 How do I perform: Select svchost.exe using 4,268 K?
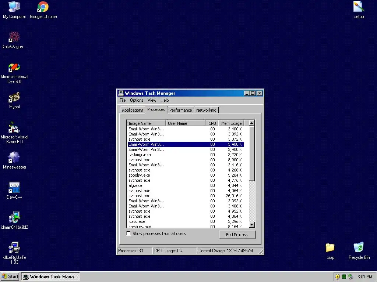tap(186, 170)
